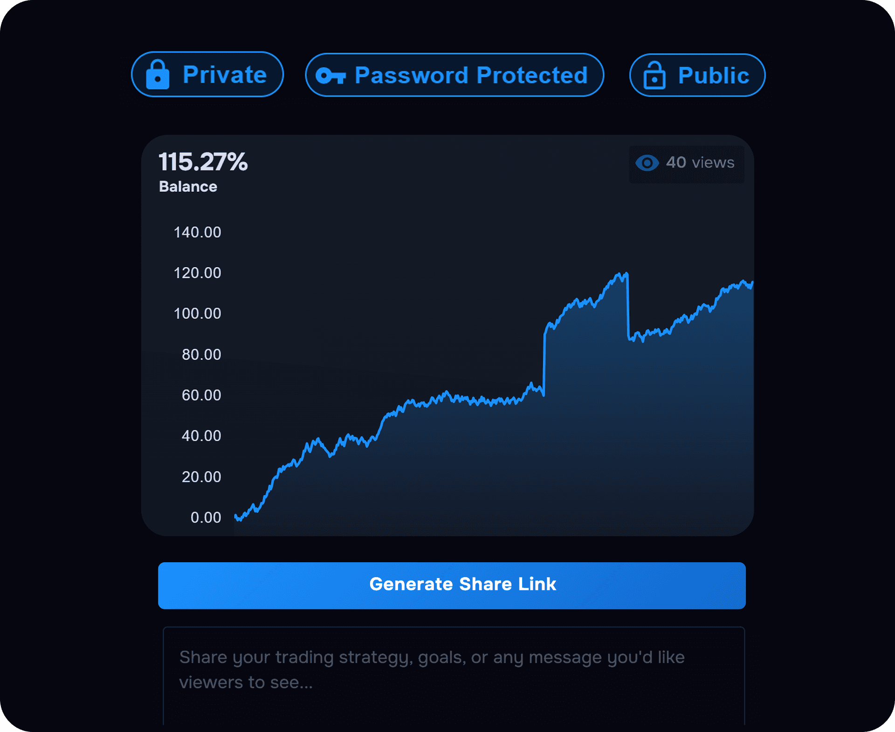Viewport: 895px width, 732px height.
Task: Click the closed padlock icon in Private
Action: point(158,75)
